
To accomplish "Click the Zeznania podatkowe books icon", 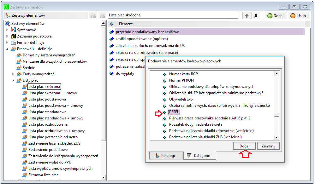I will (13, 36).
